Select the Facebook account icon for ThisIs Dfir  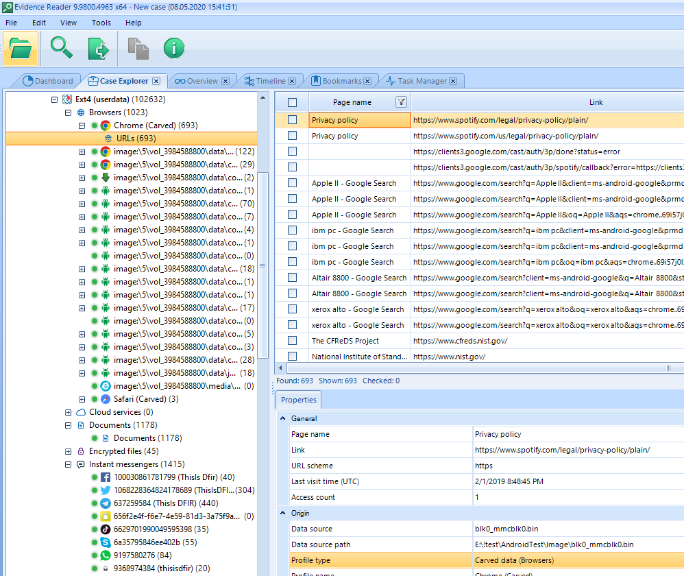tap(105, 477)
